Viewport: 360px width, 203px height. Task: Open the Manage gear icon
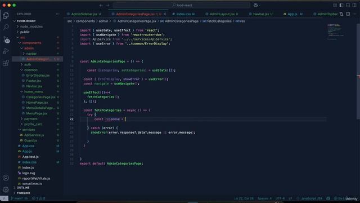click(x=6, y=189)
